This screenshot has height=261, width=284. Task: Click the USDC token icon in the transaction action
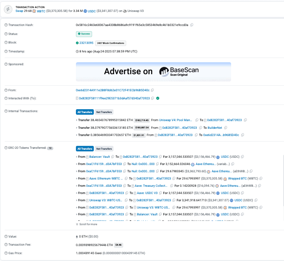click(x=85, y=11)
